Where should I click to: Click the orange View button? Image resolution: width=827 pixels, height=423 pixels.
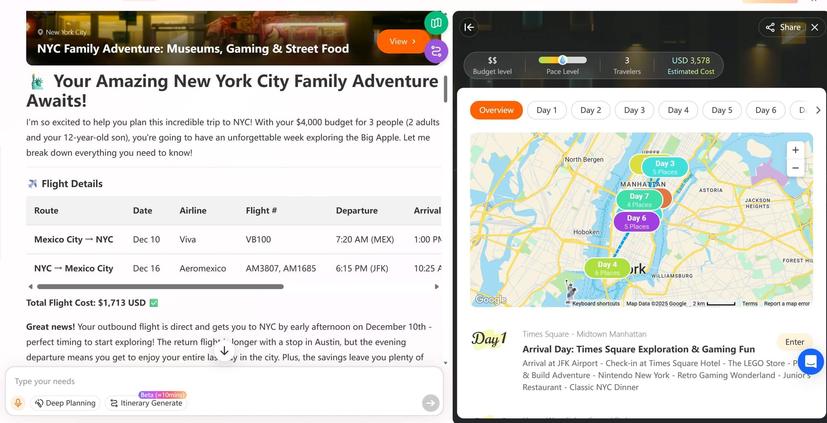[402, 41]
